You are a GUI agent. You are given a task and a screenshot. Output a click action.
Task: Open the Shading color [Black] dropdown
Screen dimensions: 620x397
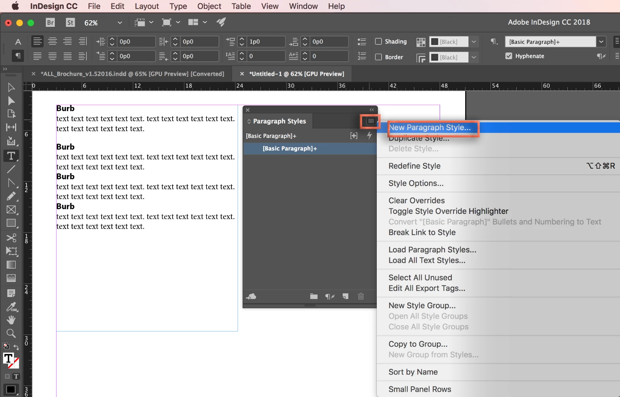(x=474, y=42)
